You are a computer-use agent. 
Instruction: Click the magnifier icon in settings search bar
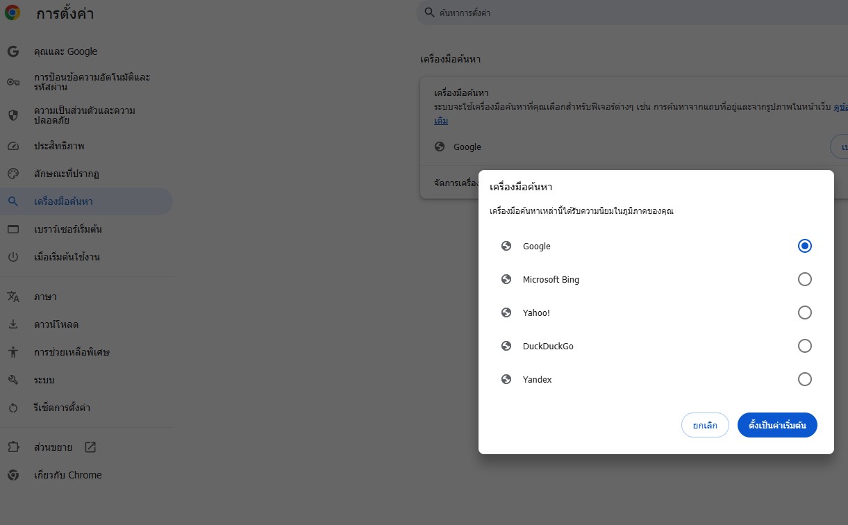tap(429, 12)
